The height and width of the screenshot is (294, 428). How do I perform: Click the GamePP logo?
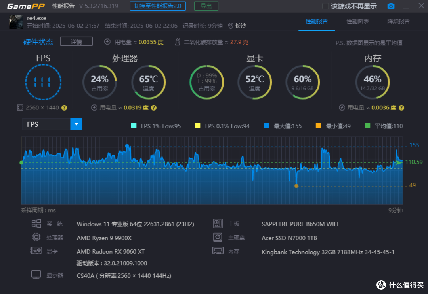click(26, 6)
